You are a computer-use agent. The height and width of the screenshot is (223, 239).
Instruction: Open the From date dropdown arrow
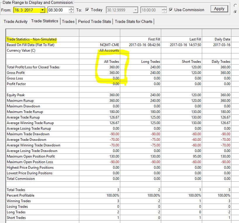coord(42,10)
